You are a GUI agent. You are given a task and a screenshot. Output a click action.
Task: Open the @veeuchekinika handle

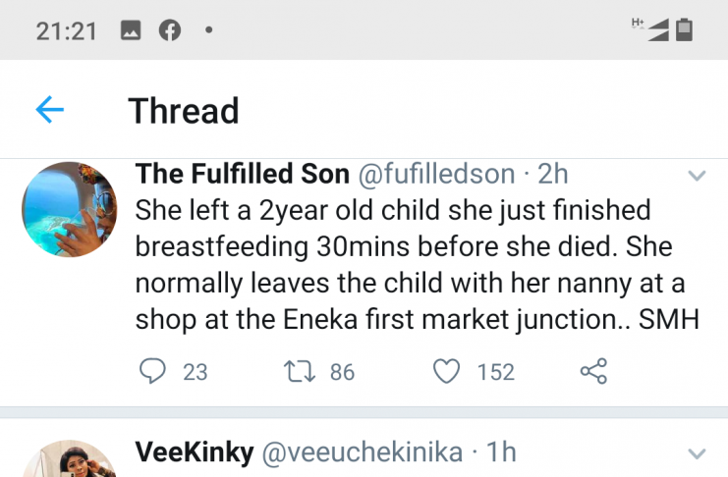361,452
